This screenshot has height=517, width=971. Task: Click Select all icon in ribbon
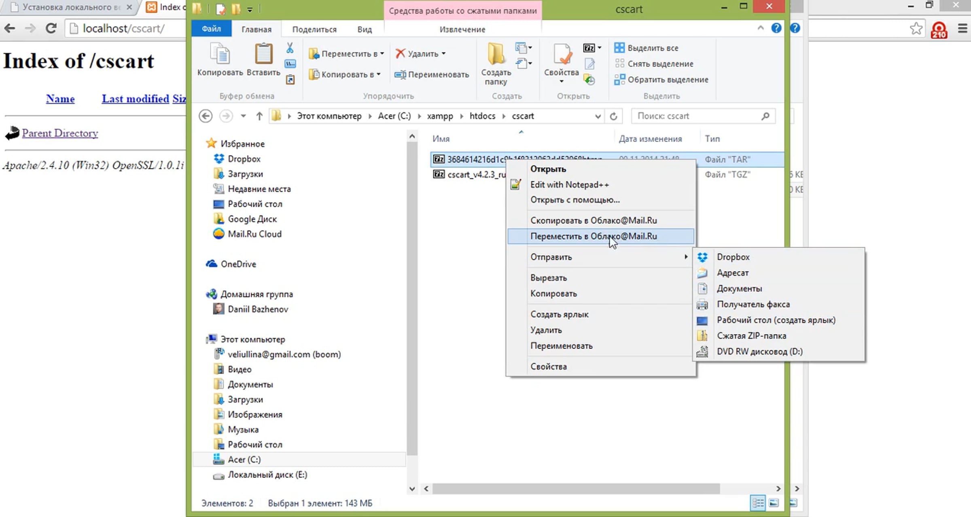[x=619, y=48]
